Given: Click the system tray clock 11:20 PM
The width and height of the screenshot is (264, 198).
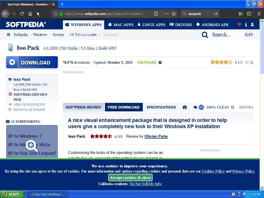Looking at the screenshot, I should click(x=254, y=194).
